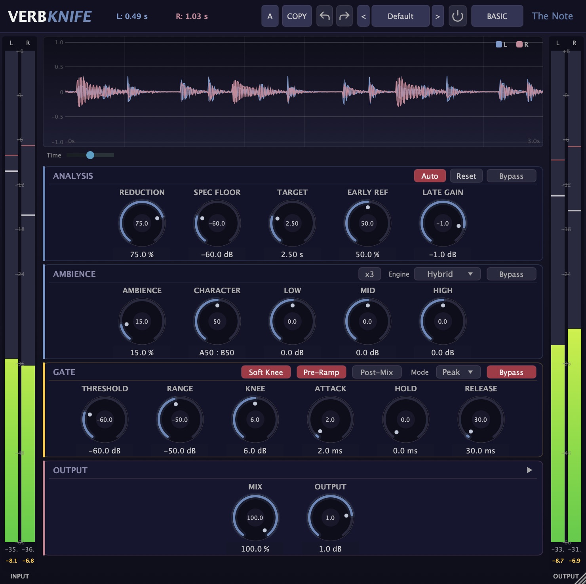Viewport: 586px width, 584px height.
Task: Click the Reset button in Analysis
Action: coord(466,176)
